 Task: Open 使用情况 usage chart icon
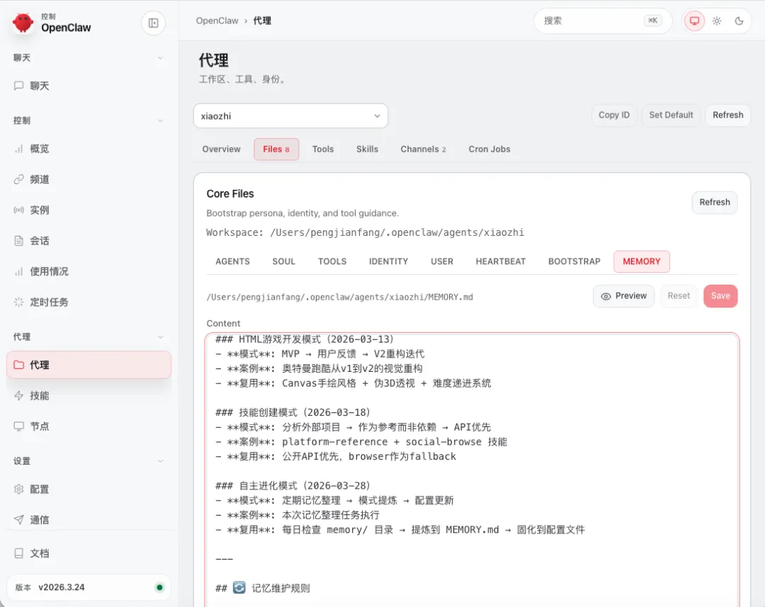pyautogui.click(x=18, y=271)
